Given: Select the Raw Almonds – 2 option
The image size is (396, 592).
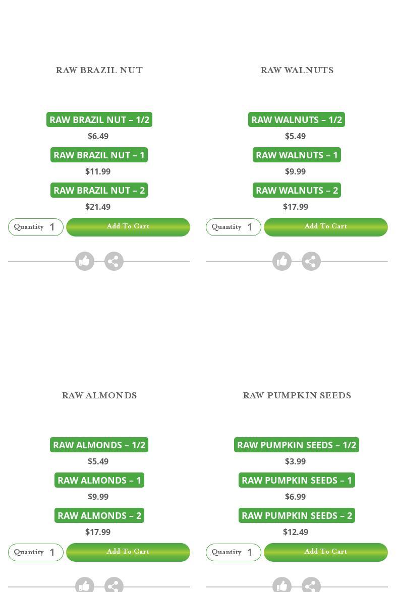Looking at the screenshot, I should coord(99,515).
